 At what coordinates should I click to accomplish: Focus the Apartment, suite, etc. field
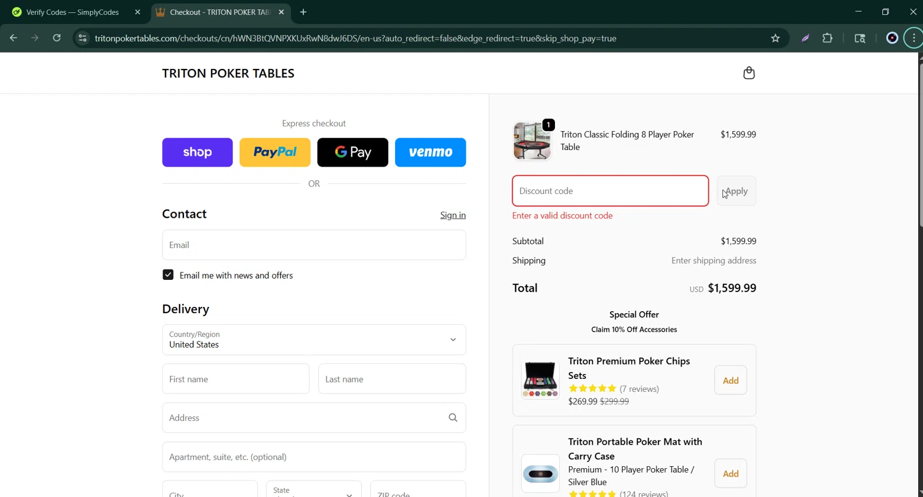coord(314,457)
